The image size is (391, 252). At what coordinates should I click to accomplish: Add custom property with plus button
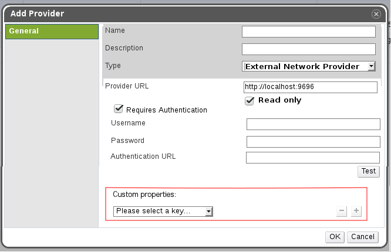tap(356, 211)
